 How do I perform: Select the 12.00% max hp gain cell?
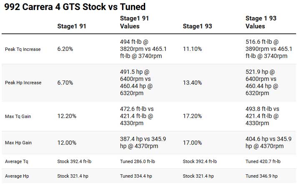[x=67, y=143]
